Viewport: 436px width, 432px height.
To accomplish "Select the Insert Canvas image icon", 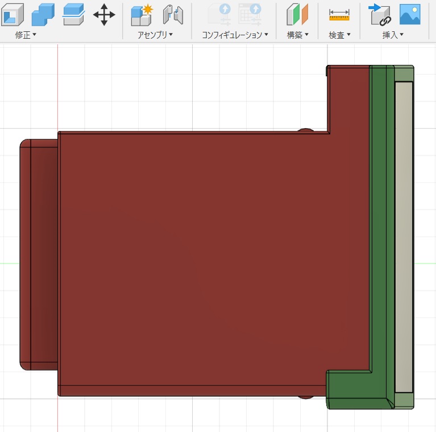I will [x=410, y=14].
